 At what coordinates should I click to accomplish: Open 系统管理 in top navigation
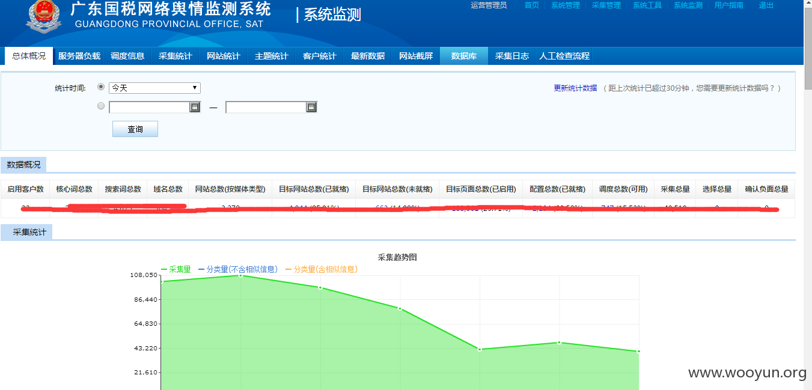click(566, 5)
